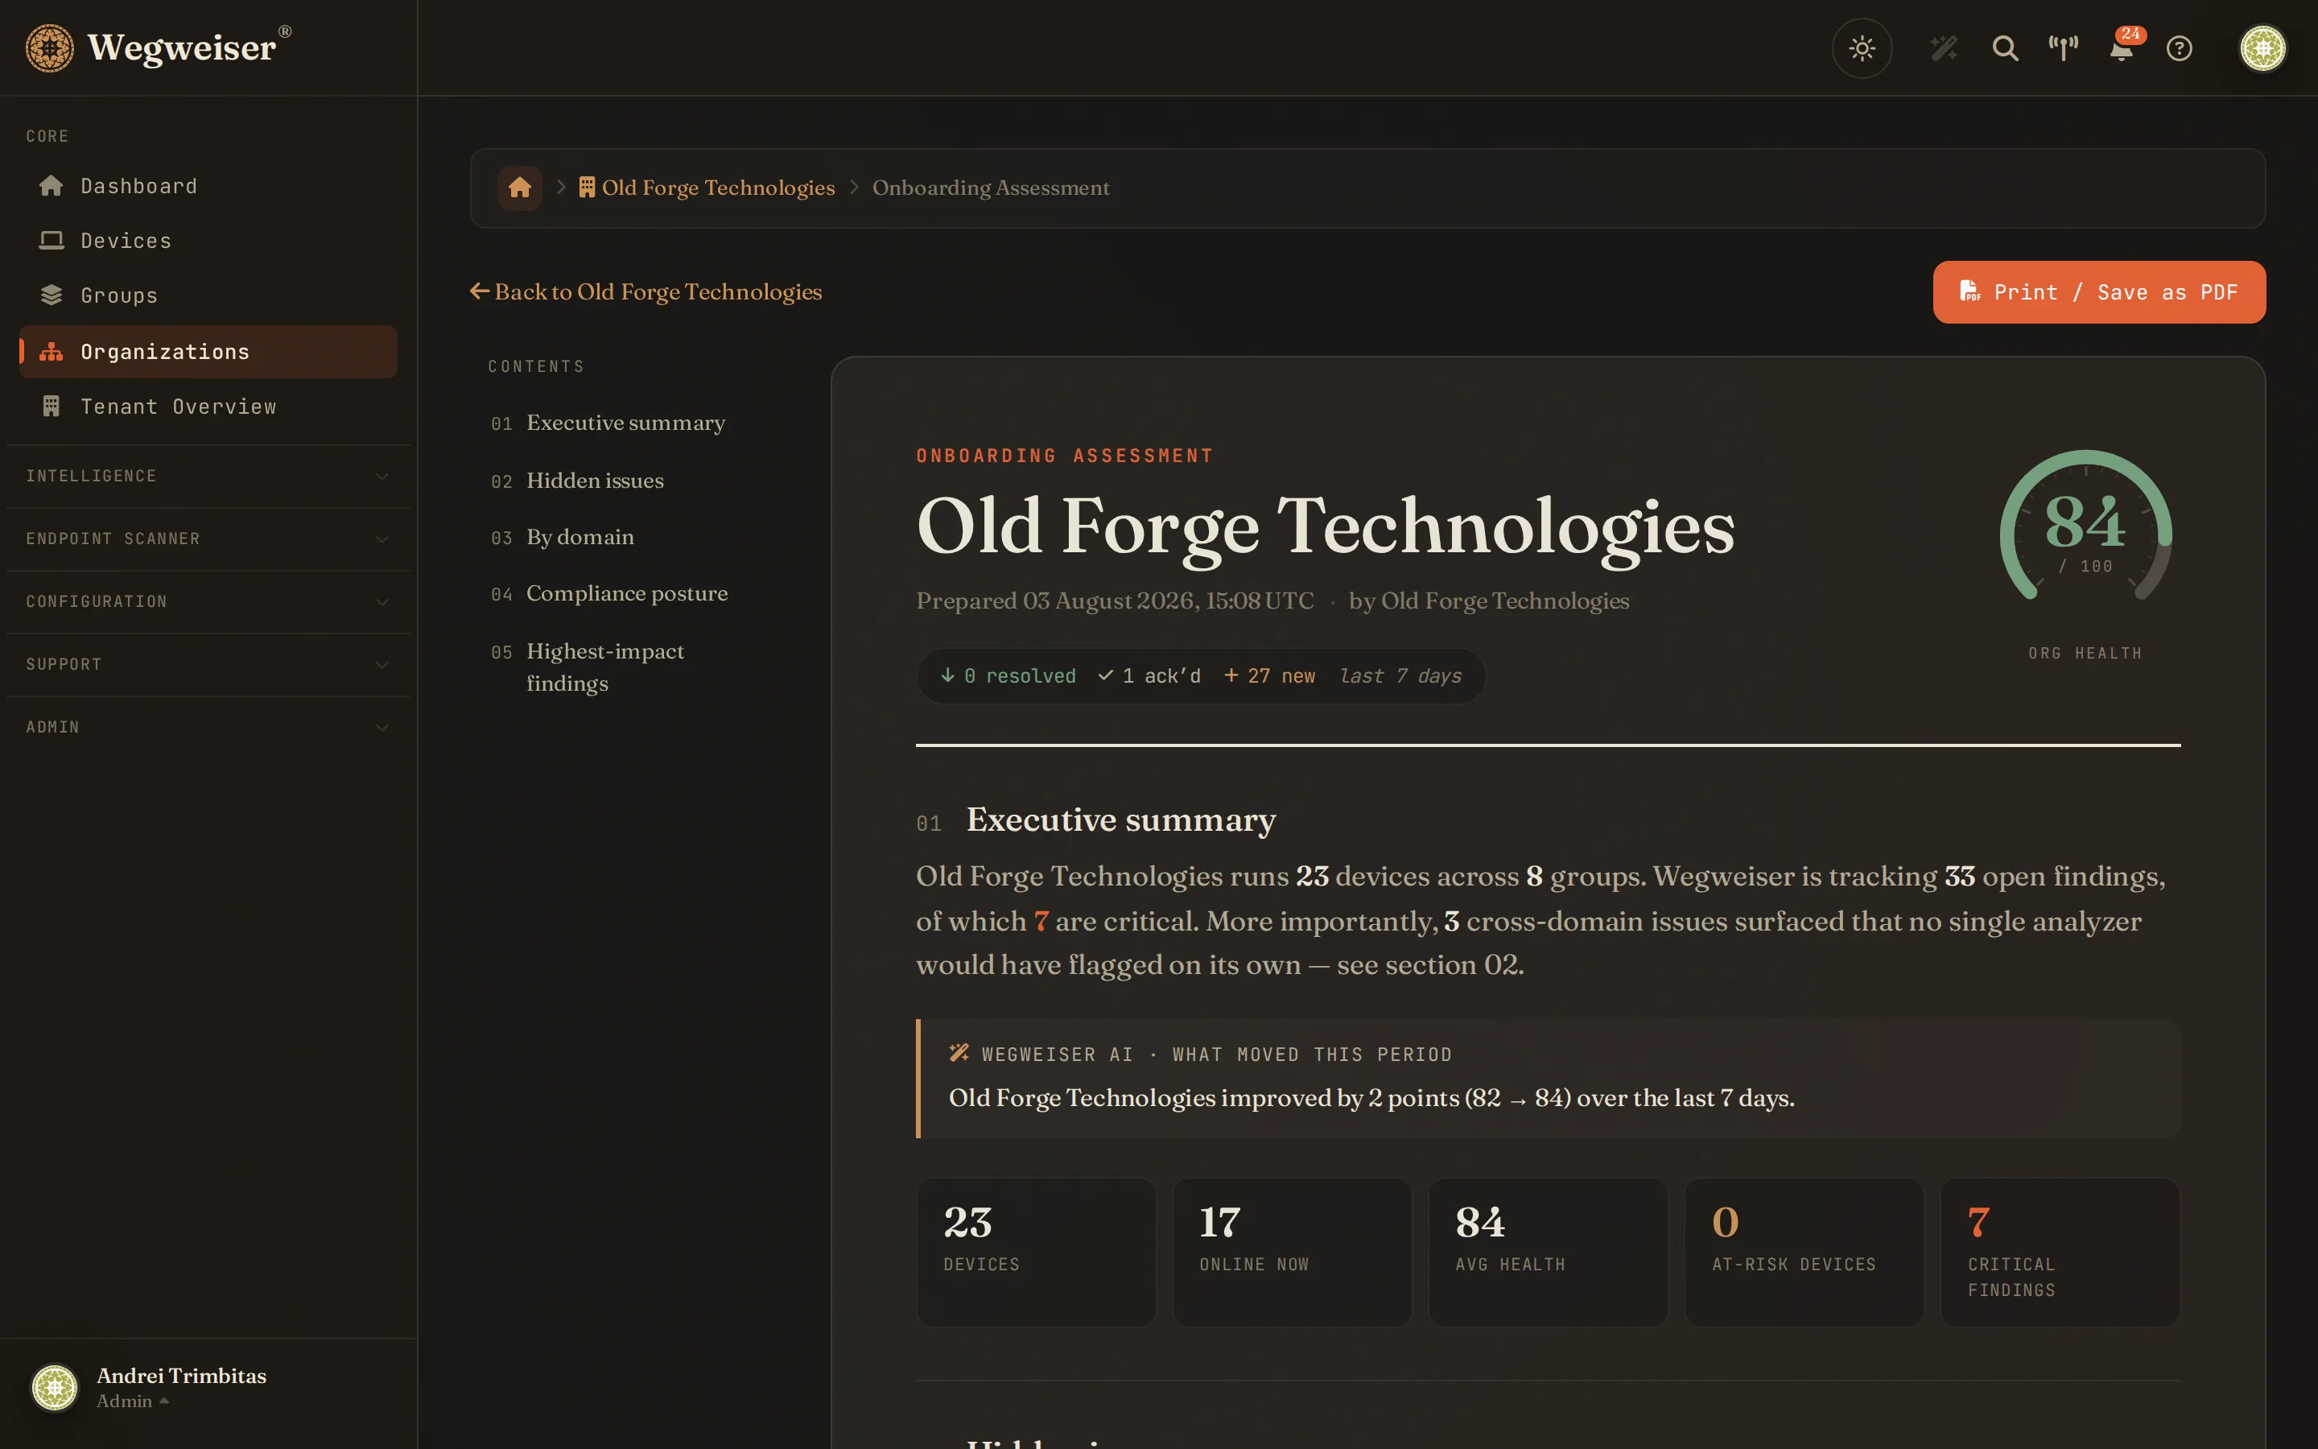Jump to Hidden issues in contents
Screen dimensions: 2318x1449
[x=578, y=481]
